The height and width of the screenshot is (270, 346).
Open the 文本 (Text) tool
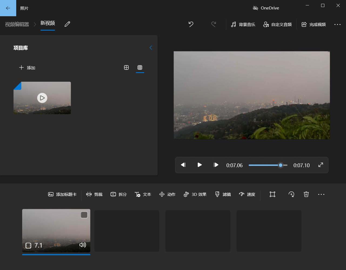[143, 194]
